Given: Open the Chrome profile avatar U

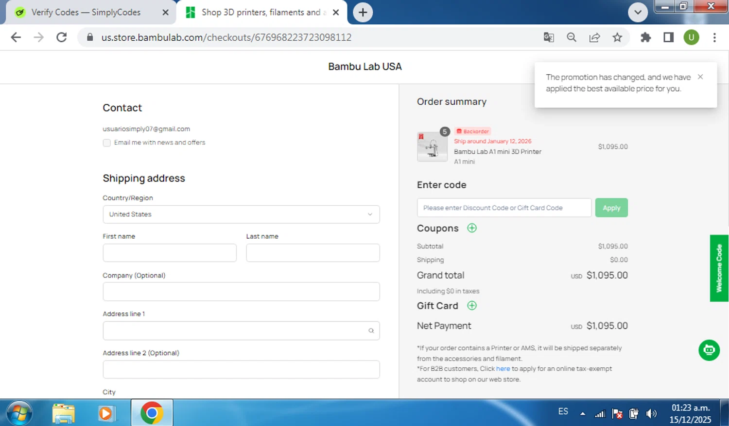Looking at the screenshot, I should click(x=691, y=37).
